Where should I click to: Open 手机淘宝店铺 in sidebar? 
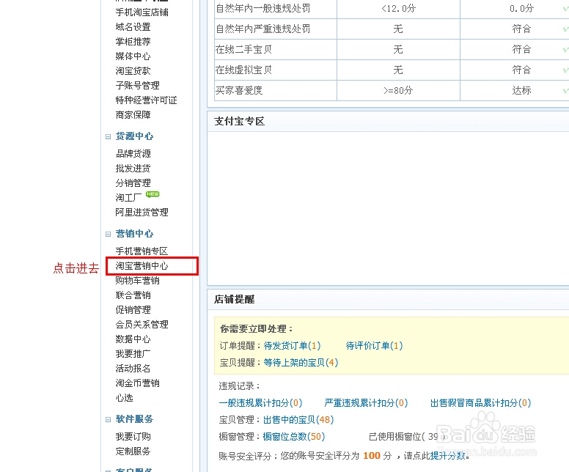[x=142, y=12]
